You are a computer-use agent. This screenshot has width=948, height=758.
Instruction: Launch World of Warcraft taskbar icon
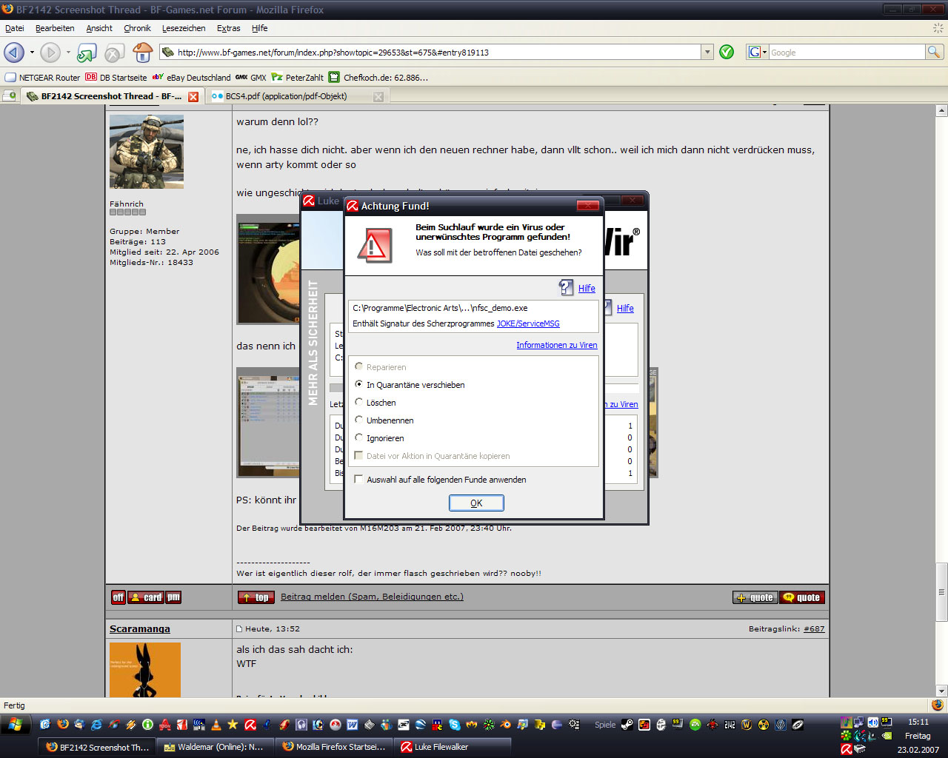747,725
